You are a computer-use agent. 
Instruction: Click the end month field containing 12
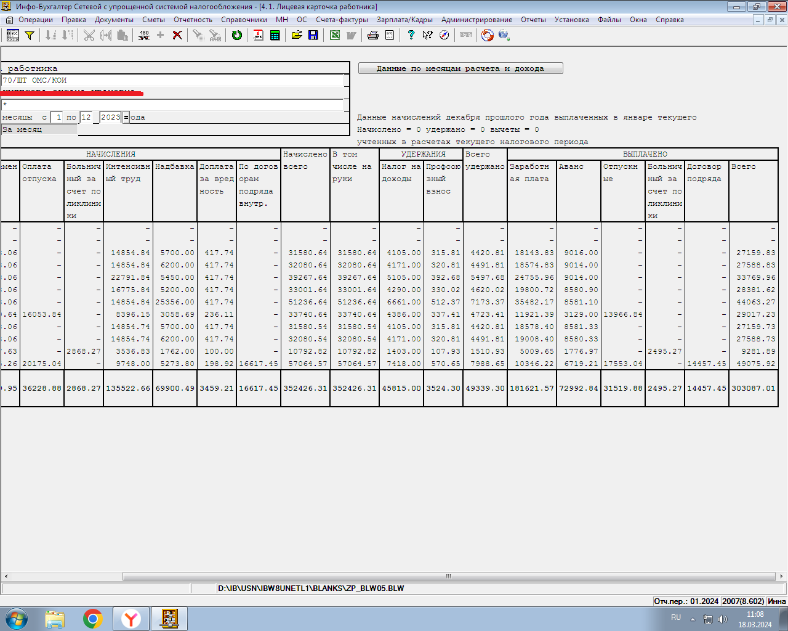(86, 117)
